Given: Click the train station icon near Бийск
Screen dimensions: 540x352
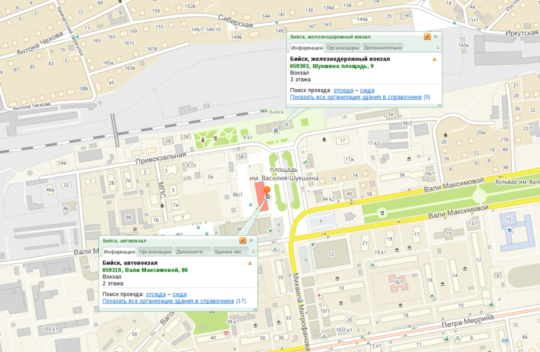Looking at the screenshot, I should [275, 130].
